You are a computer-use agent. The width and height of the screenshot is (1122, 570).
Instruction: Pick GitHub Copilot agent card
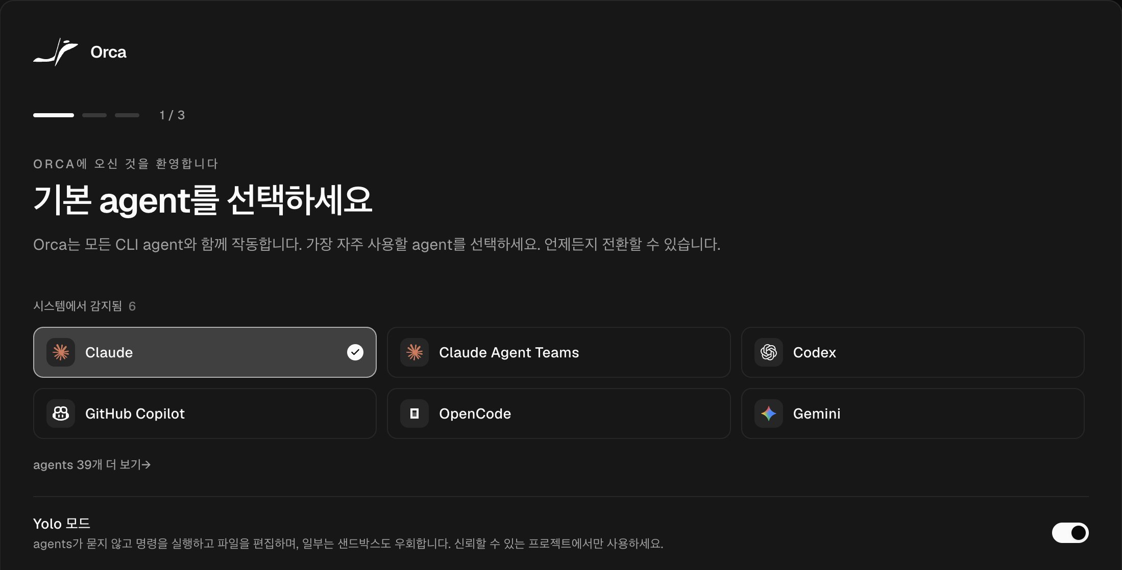(x=205, y=413)
